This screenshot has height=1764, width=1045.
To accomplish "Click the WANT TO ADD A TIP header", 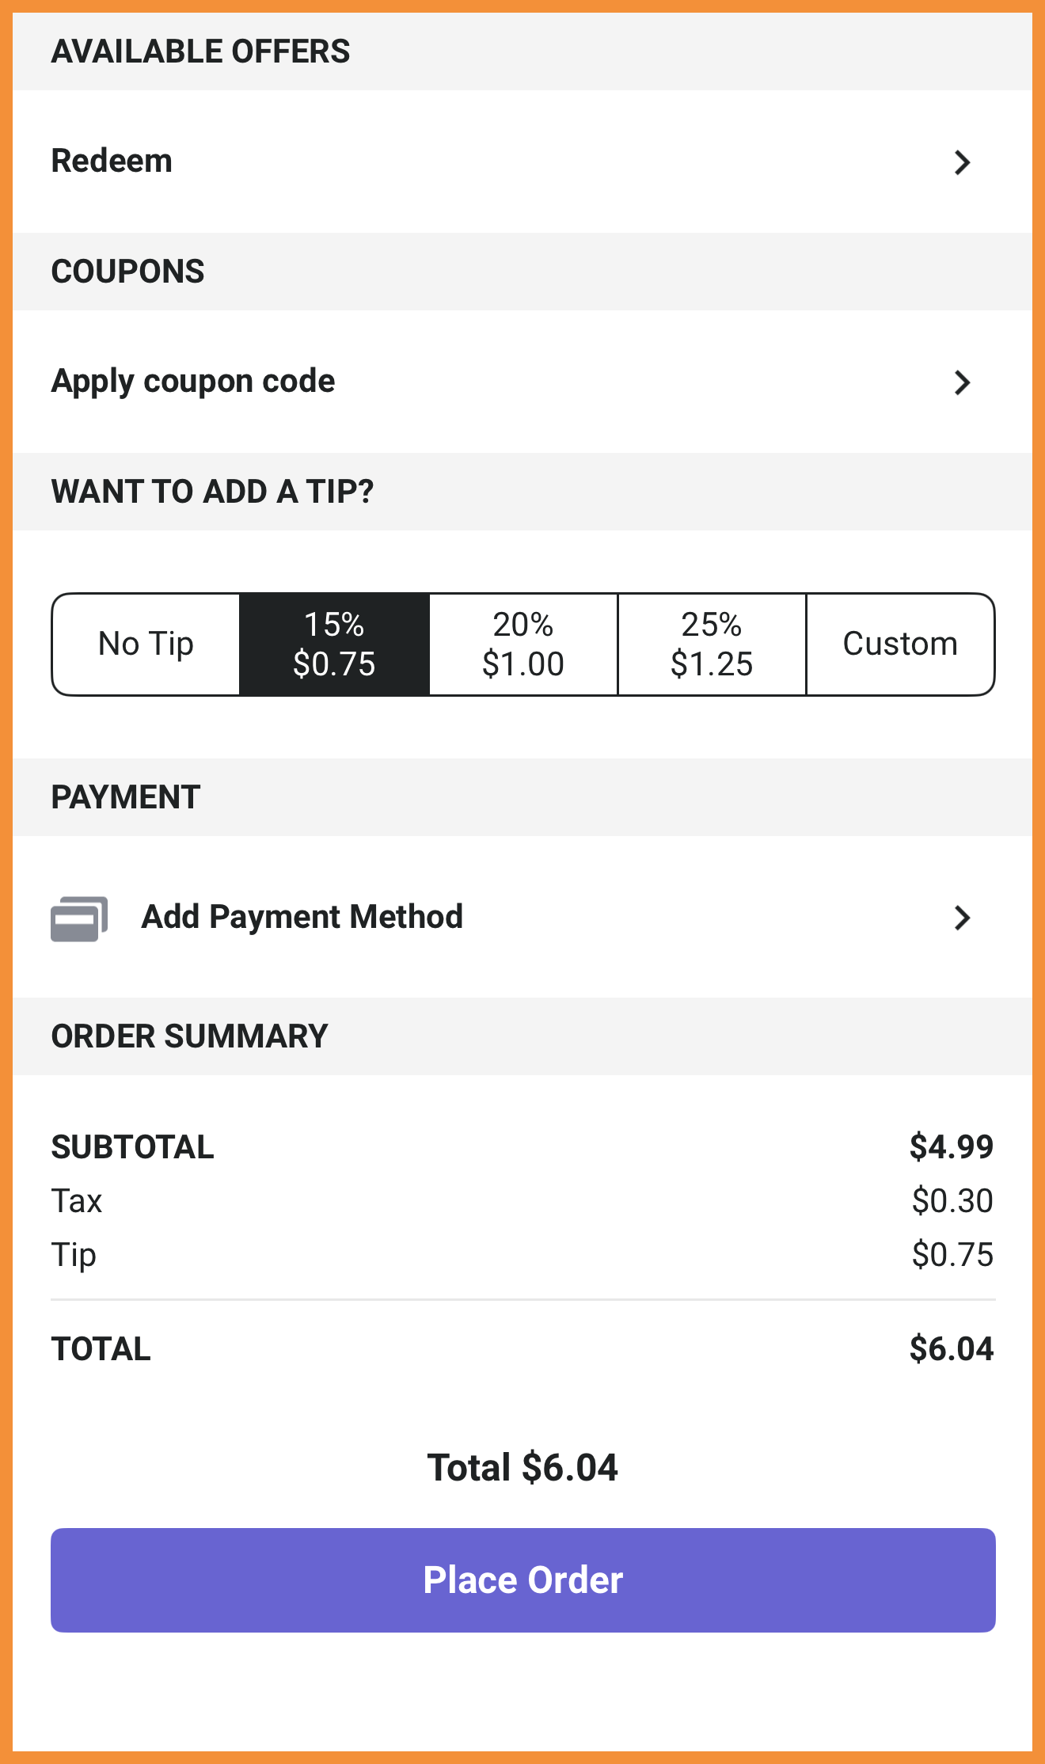I will tap(212, 492).
